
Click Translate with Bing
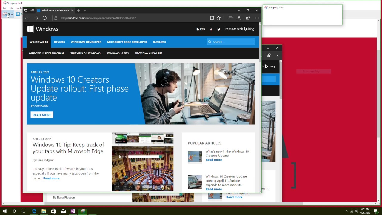click(x=239, y=29)
